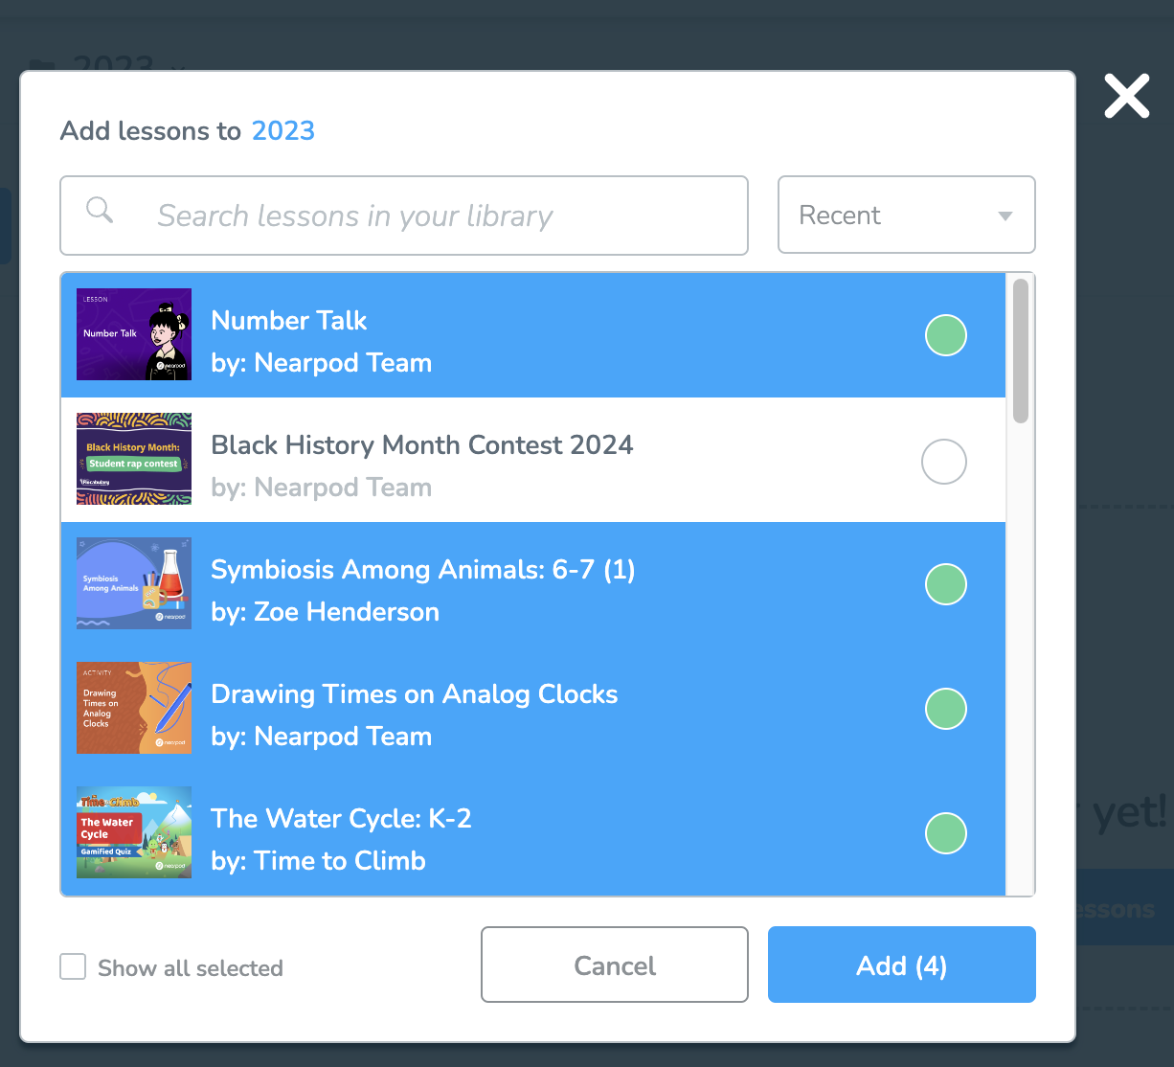Click the Add (4) button
Image resolution: width=1174 pixels, height=1067 pixels.
(x=902, y=965)
